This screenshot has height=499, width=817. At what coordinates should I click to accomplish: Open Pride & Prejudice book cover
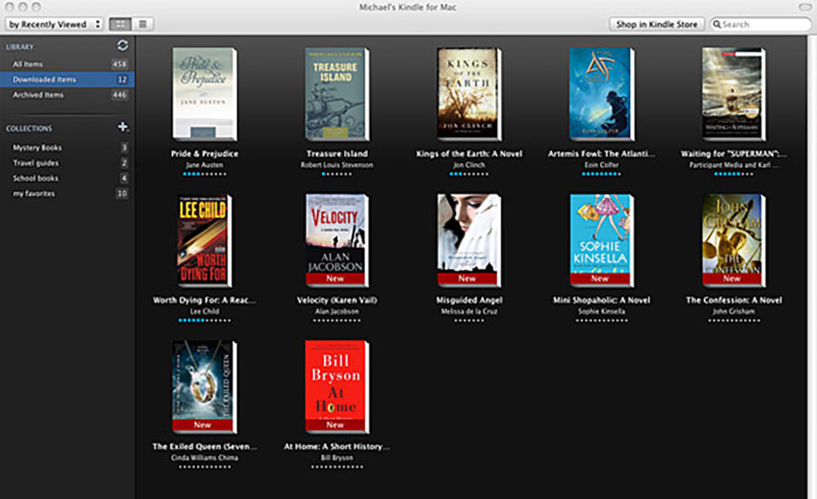click(x=205, y=94)
